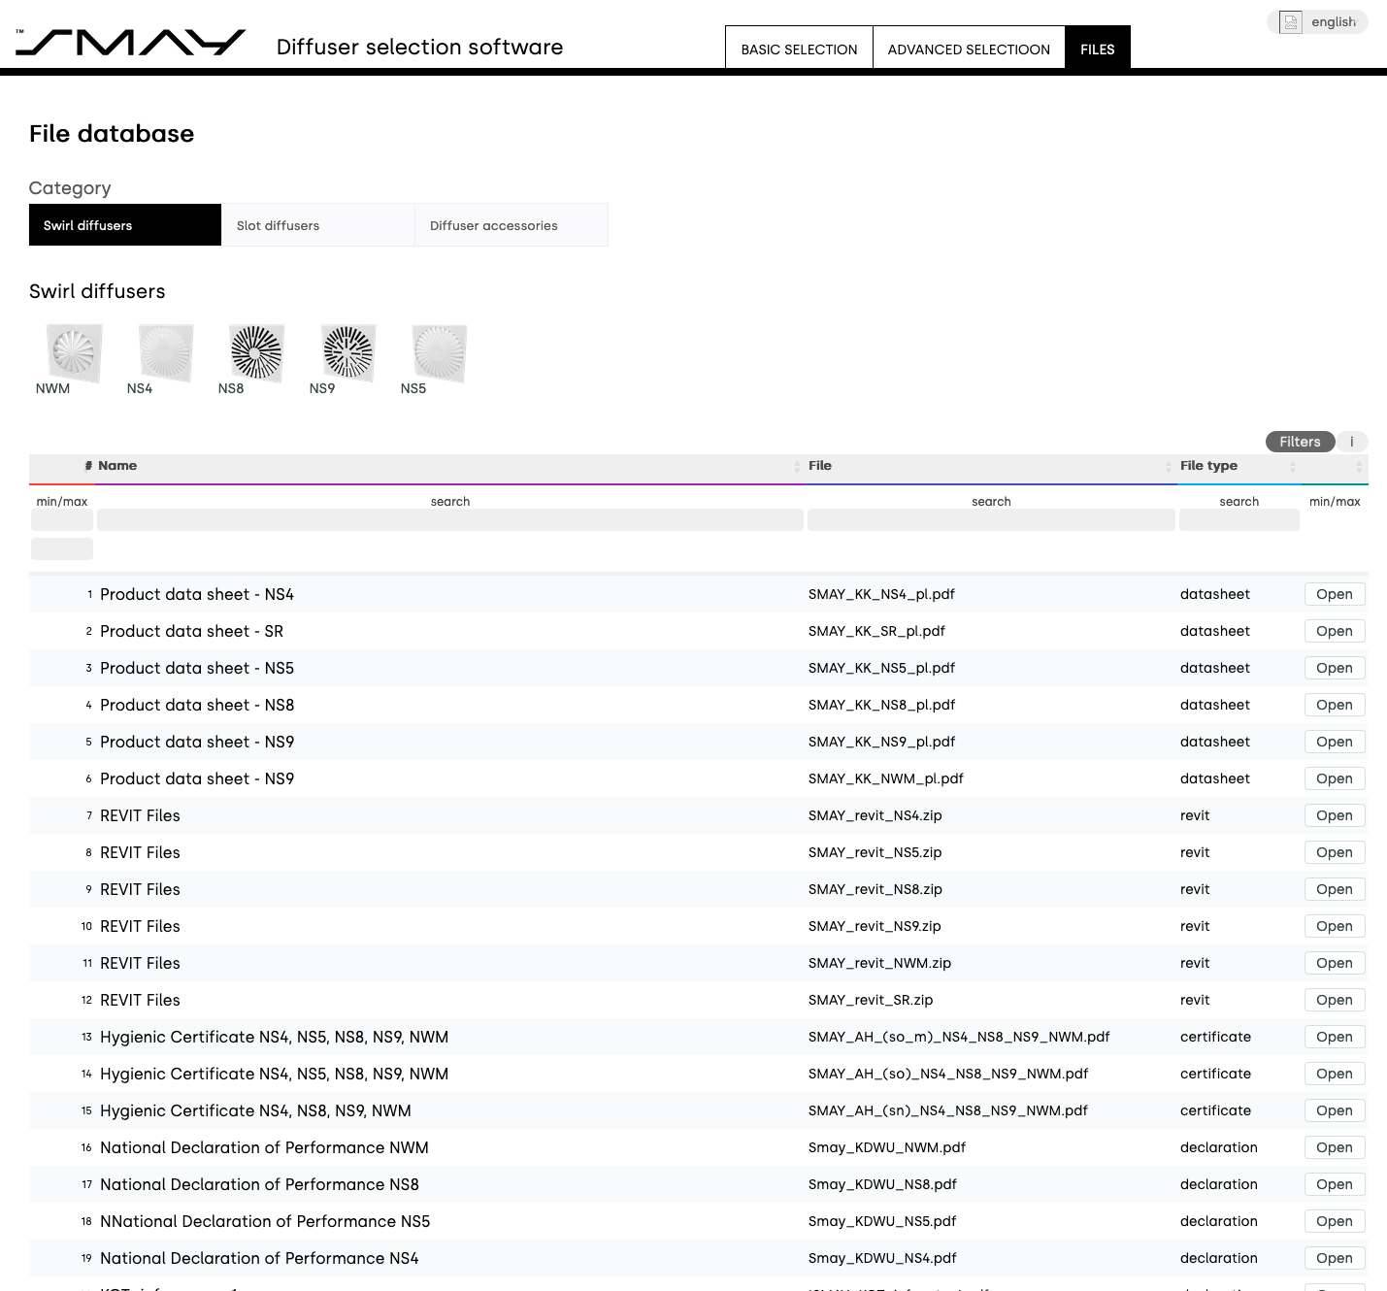The image size is (1387, 1291).
Task: Click the 'SMAY_revit_SR.zip' file name
Action: coord(871,1000)
